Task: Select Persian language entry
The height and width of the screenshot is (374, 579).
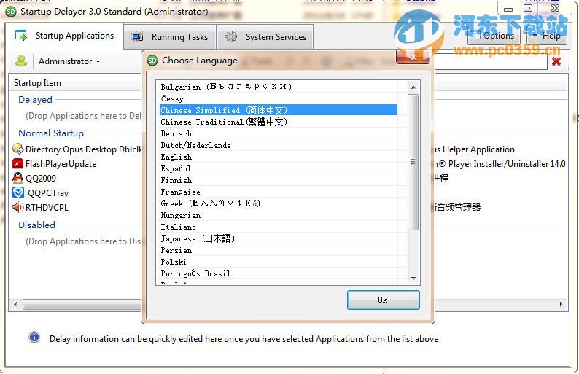Action: point(279,250)
